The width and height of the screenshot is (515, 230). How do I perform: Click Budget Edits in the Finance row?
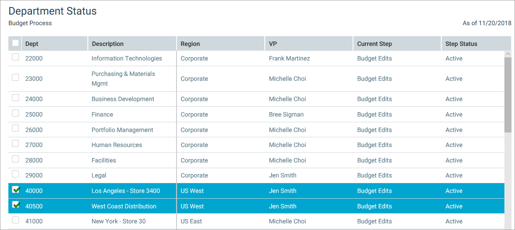374,115
